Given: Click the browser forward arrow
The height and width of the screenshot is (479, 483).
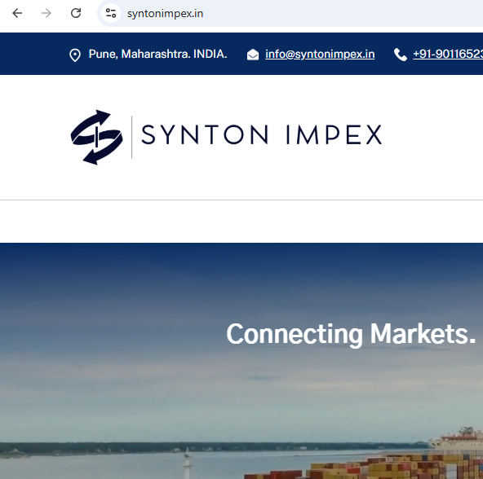Looking at the screenshot, I should [x=47, y=13].
